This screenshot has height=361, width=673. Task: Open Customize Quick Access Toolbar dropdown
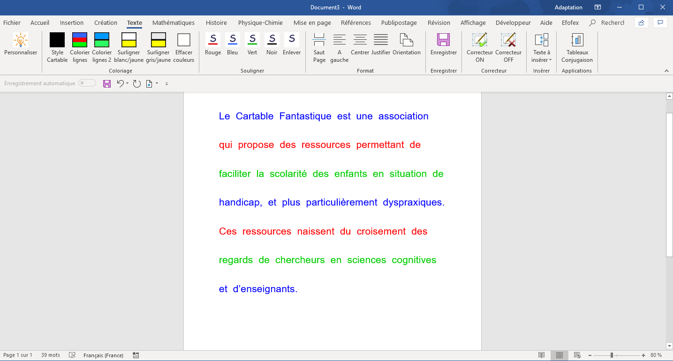(x=166, y=84)
